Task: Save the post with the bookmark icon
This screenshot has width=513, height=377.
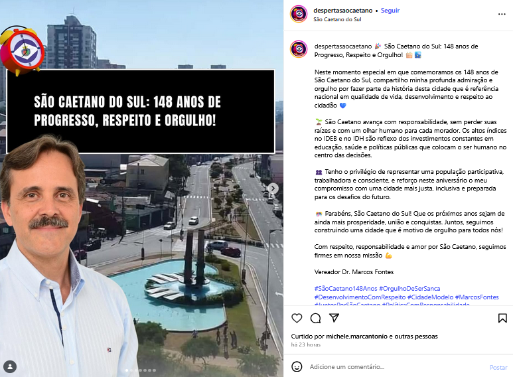Action: [502, 318]
